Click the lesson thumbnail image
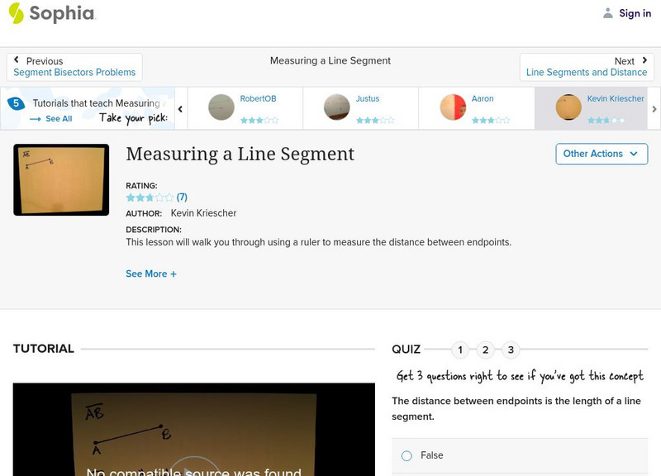 [61, 180]
